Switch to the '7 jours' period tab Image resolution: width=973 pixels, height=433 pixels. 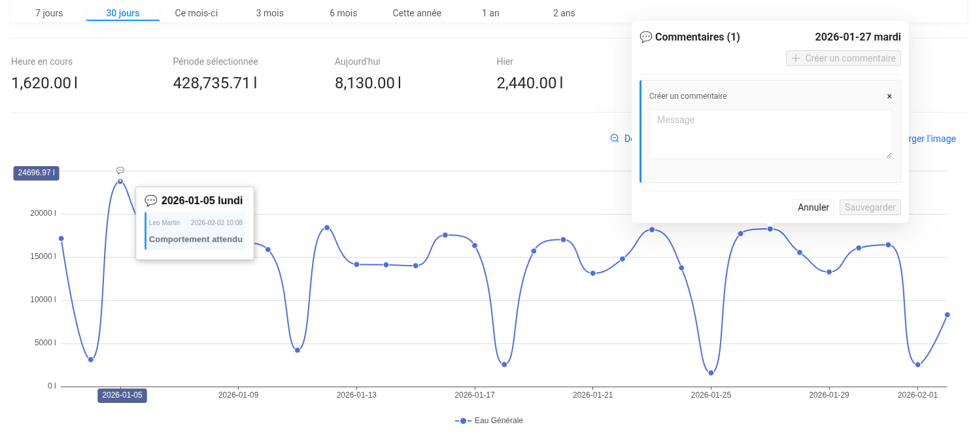tap(49, 13)
